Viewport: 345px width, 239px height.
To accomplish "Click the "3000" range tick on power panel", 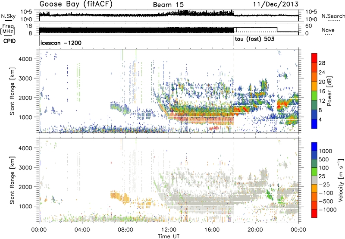I will (x=25, y=79).
